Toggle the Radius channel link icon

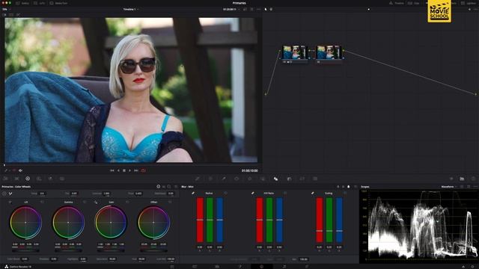193,193
